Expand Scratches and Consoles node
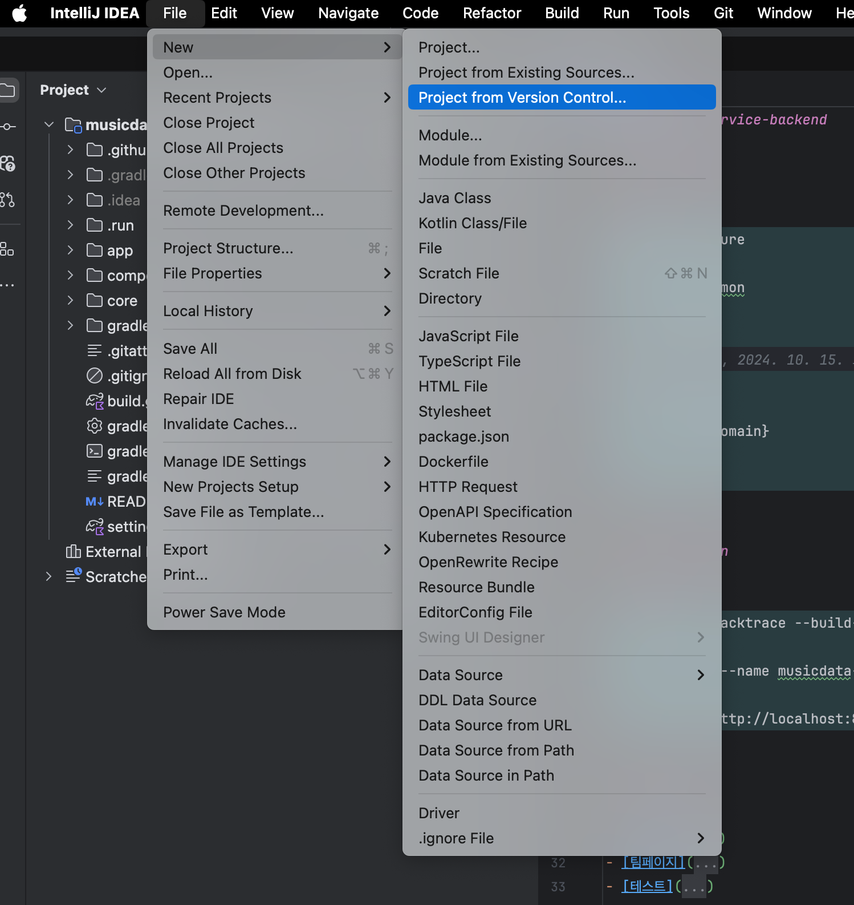This screenshot has width=854, height=905. [x=49, y=576]
